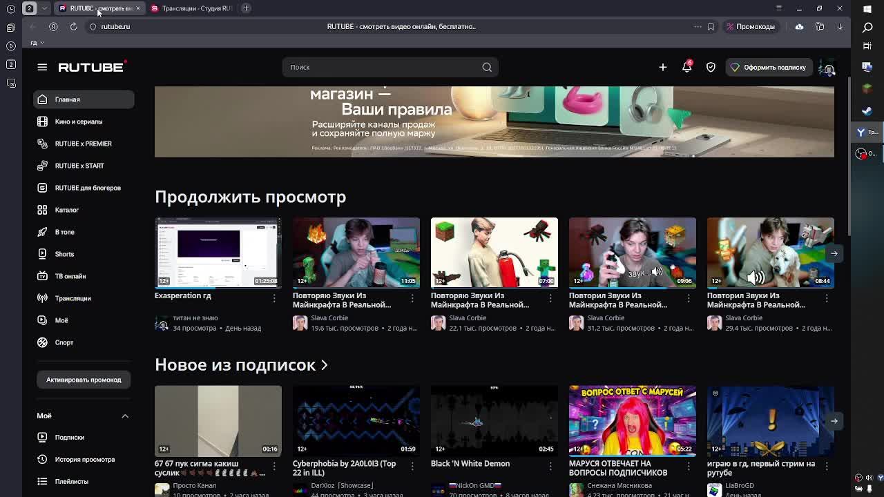Open Плейлисты in sidebar
The width and height of the screenshot is (884, 497).
pos(84,481)
